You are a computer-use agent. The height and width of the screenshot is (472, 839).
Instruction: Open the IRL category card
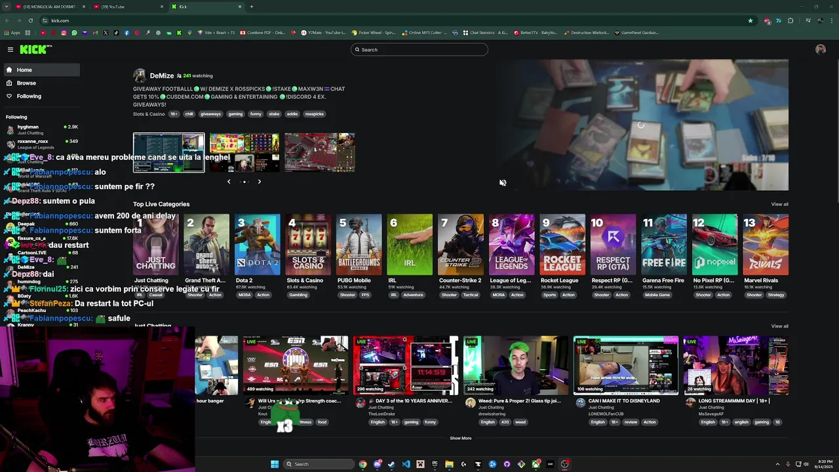[410, 245]
